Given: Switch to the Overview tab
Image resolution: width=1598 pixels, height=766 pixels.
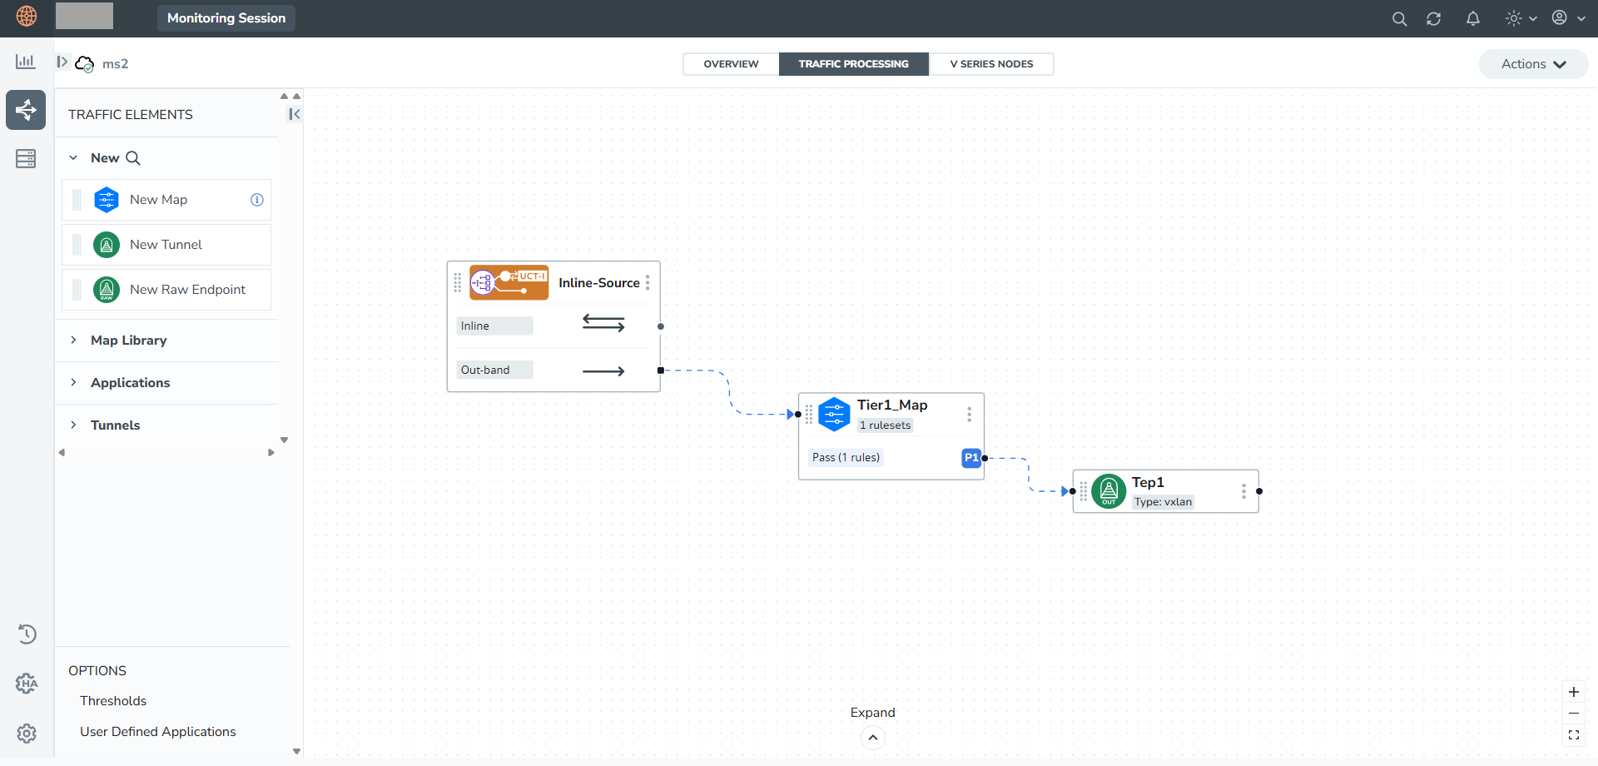Looking at the screenshot, I should (731, 64).
